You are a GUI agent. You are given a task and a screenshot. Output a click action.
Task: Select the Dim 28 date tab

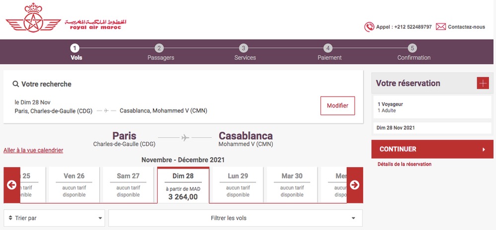[x=183, y=185]
